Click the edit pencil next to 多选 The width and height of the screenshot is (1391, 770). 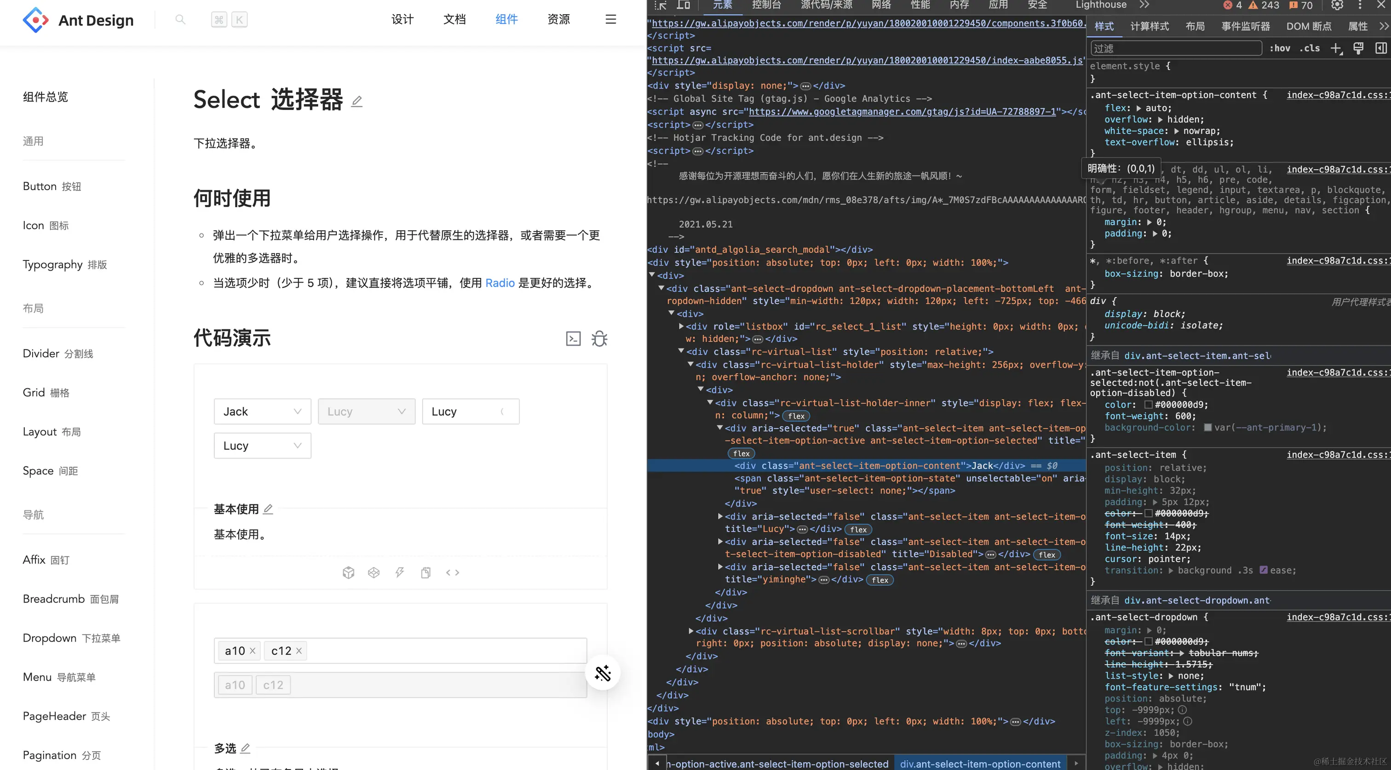246,748
